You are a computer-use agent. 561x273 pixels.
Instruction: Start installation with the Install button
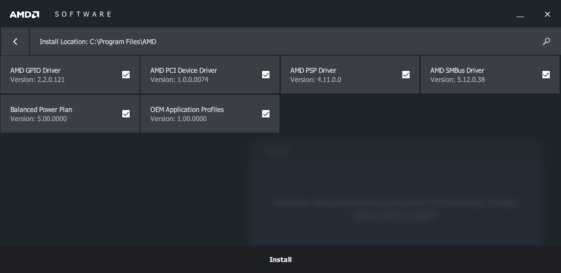(281, 260)
